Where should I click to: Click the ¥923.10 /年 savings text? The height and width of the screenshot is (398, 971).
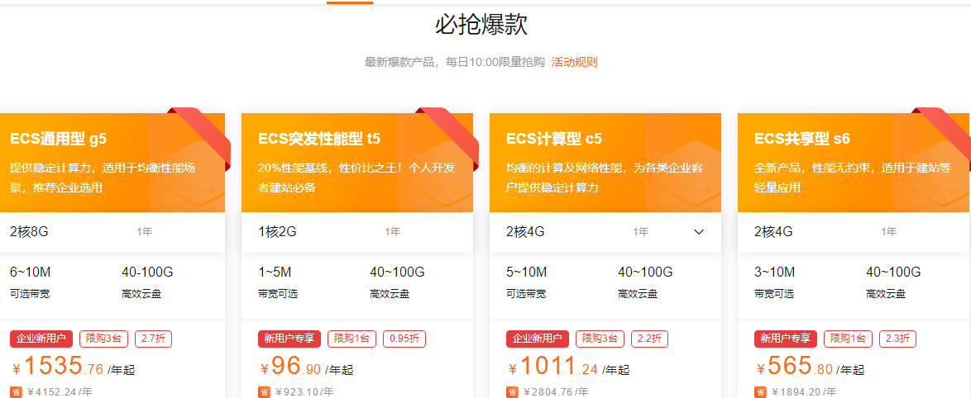(304, 391)
